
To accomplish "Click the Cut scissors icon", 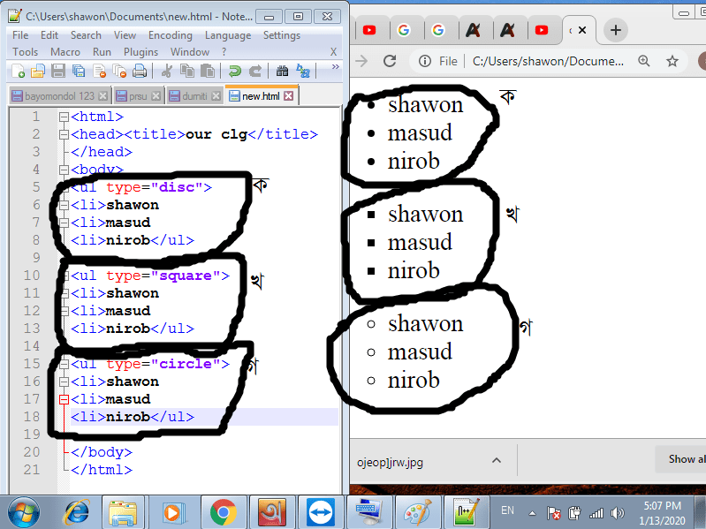I will click(166, 71).
